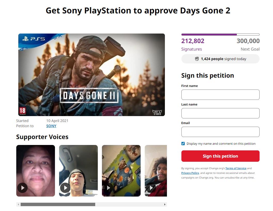This screenshot has width=273, height=211.
Task: Open the SONY petition target link
Action: click(x=51, y=126)
